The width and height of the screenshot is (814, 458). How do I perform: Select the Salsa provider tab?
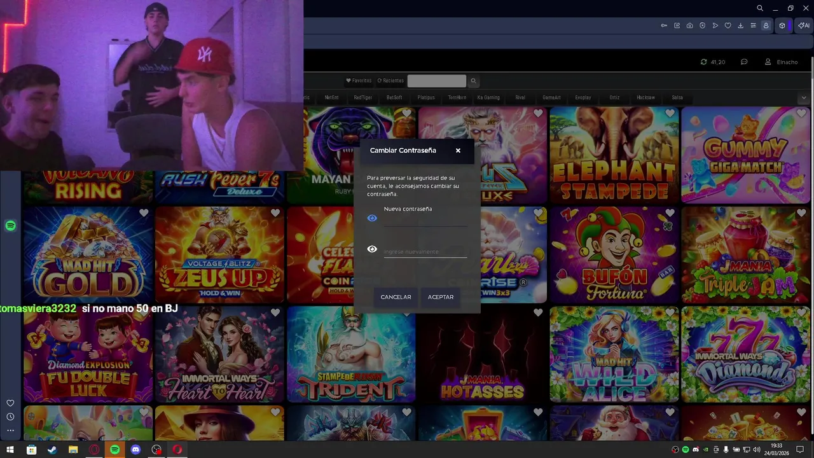click(677, 97)
